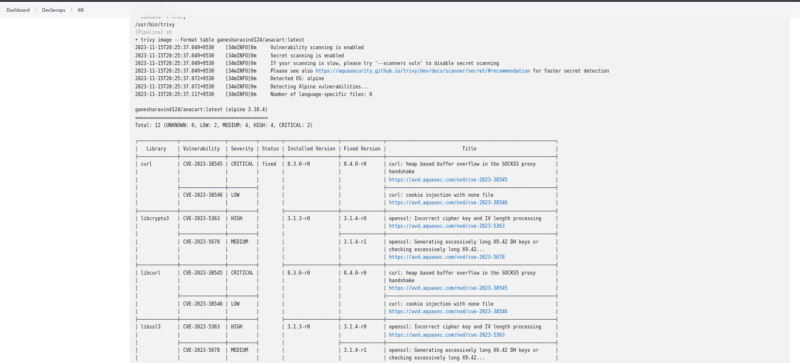Click installed version '3.1.3-r0' in libcrypto3 row
This screenshot has height=363, width=800.
pos(299,218)
